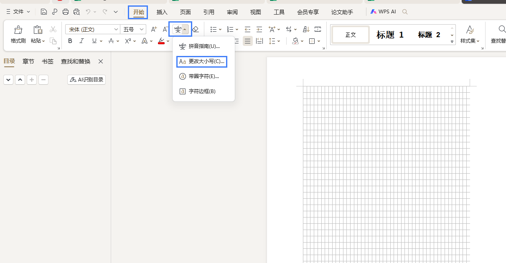Click the Increase Font Size (A+) icon
The height and width of the screenshot is (263, 506).
[154, 29]
